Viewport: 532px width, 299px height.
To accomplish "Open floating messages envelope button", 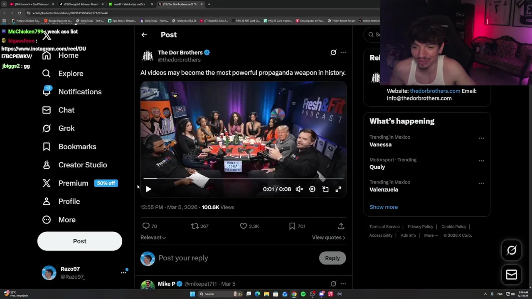I will 512,275.
